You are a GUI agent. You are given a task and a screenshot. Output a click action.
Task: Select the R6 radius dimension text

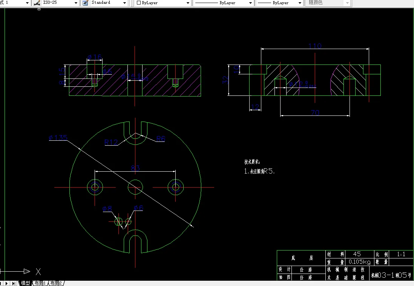coord(161,138)
